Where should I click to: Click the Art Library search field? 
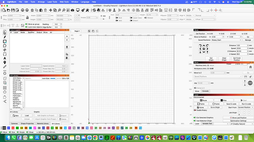tap(33, 78)
